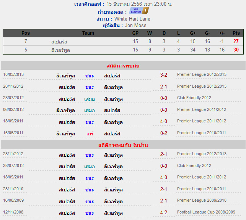This screenshot has width=246, height=220.
Task: Click the referee name Jon Moss
Action: [x=135, y=25]
